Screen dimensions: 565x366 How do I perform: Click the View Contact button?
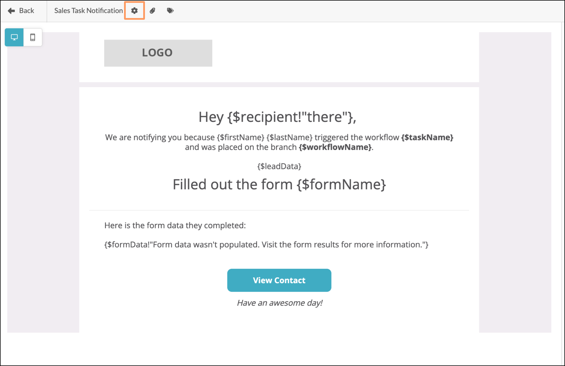279,280
